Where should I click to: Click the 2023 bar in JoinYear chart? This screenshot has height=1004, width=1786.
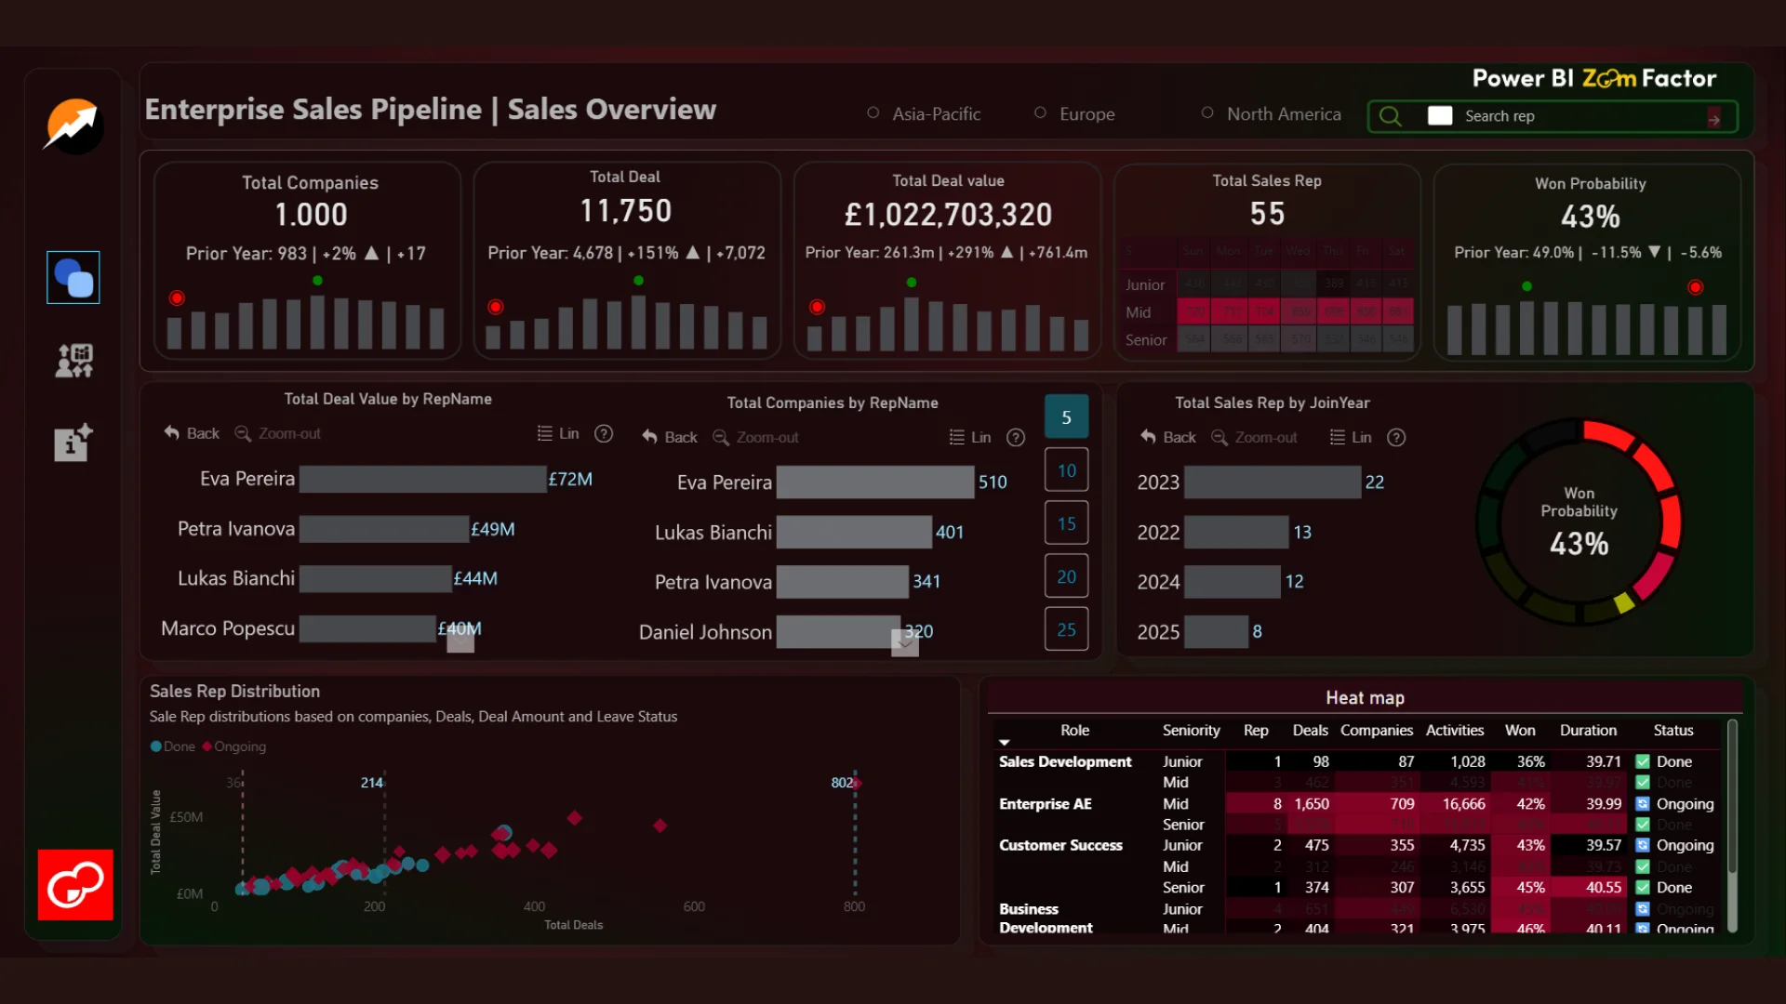click(1272, 482)
